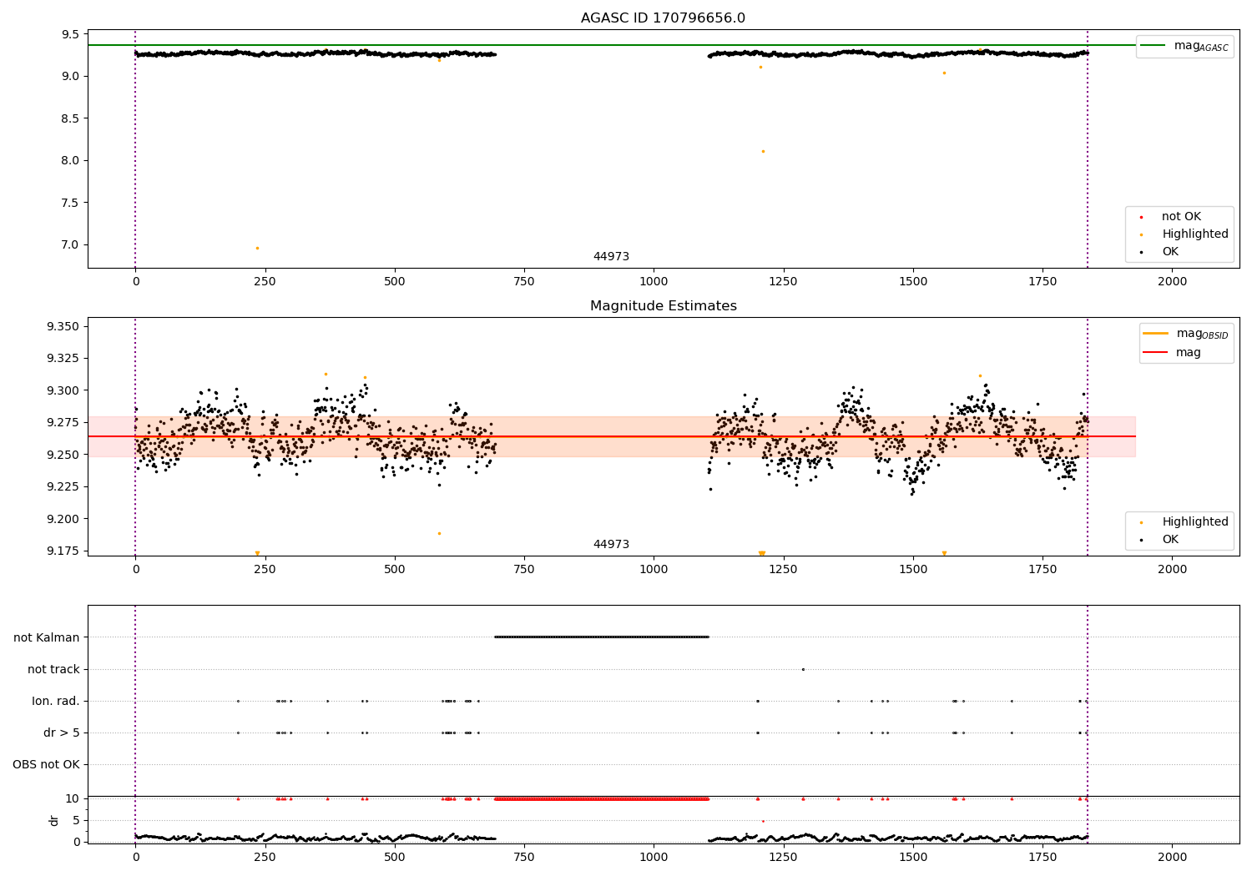Select the "9.325" y-axis tick label
The height and width of the screenshot is (876, 1252).
click(63, 359)
